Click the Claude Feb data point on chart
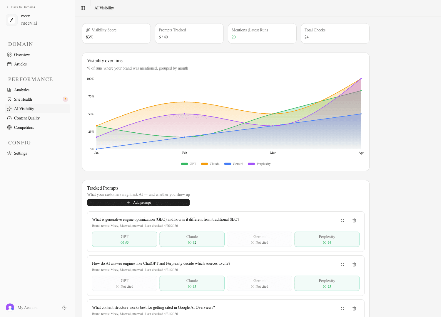This screenshot has width=441, height=317. coord(185,102)
